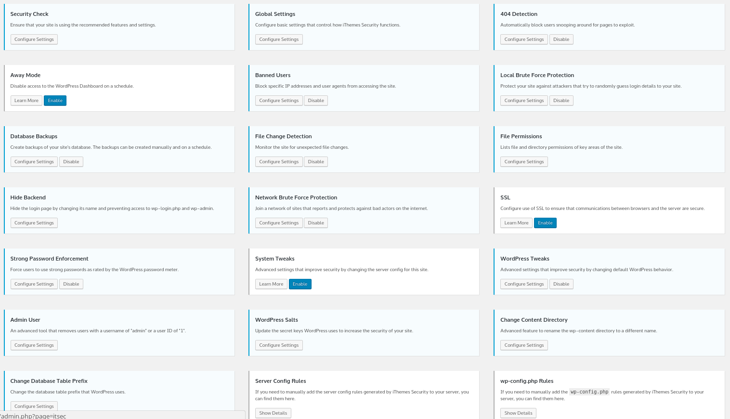The height and width of the screenshot is (419, 730).
Task: Configure Security Check settings
Action: pyautogui.click(x=34, y=39)
